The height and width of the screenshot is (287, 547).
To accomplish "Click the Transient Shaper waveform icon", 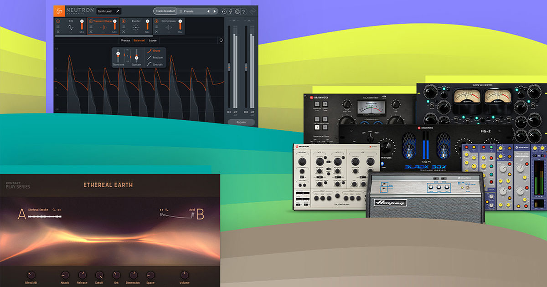I will pos(103,27).
